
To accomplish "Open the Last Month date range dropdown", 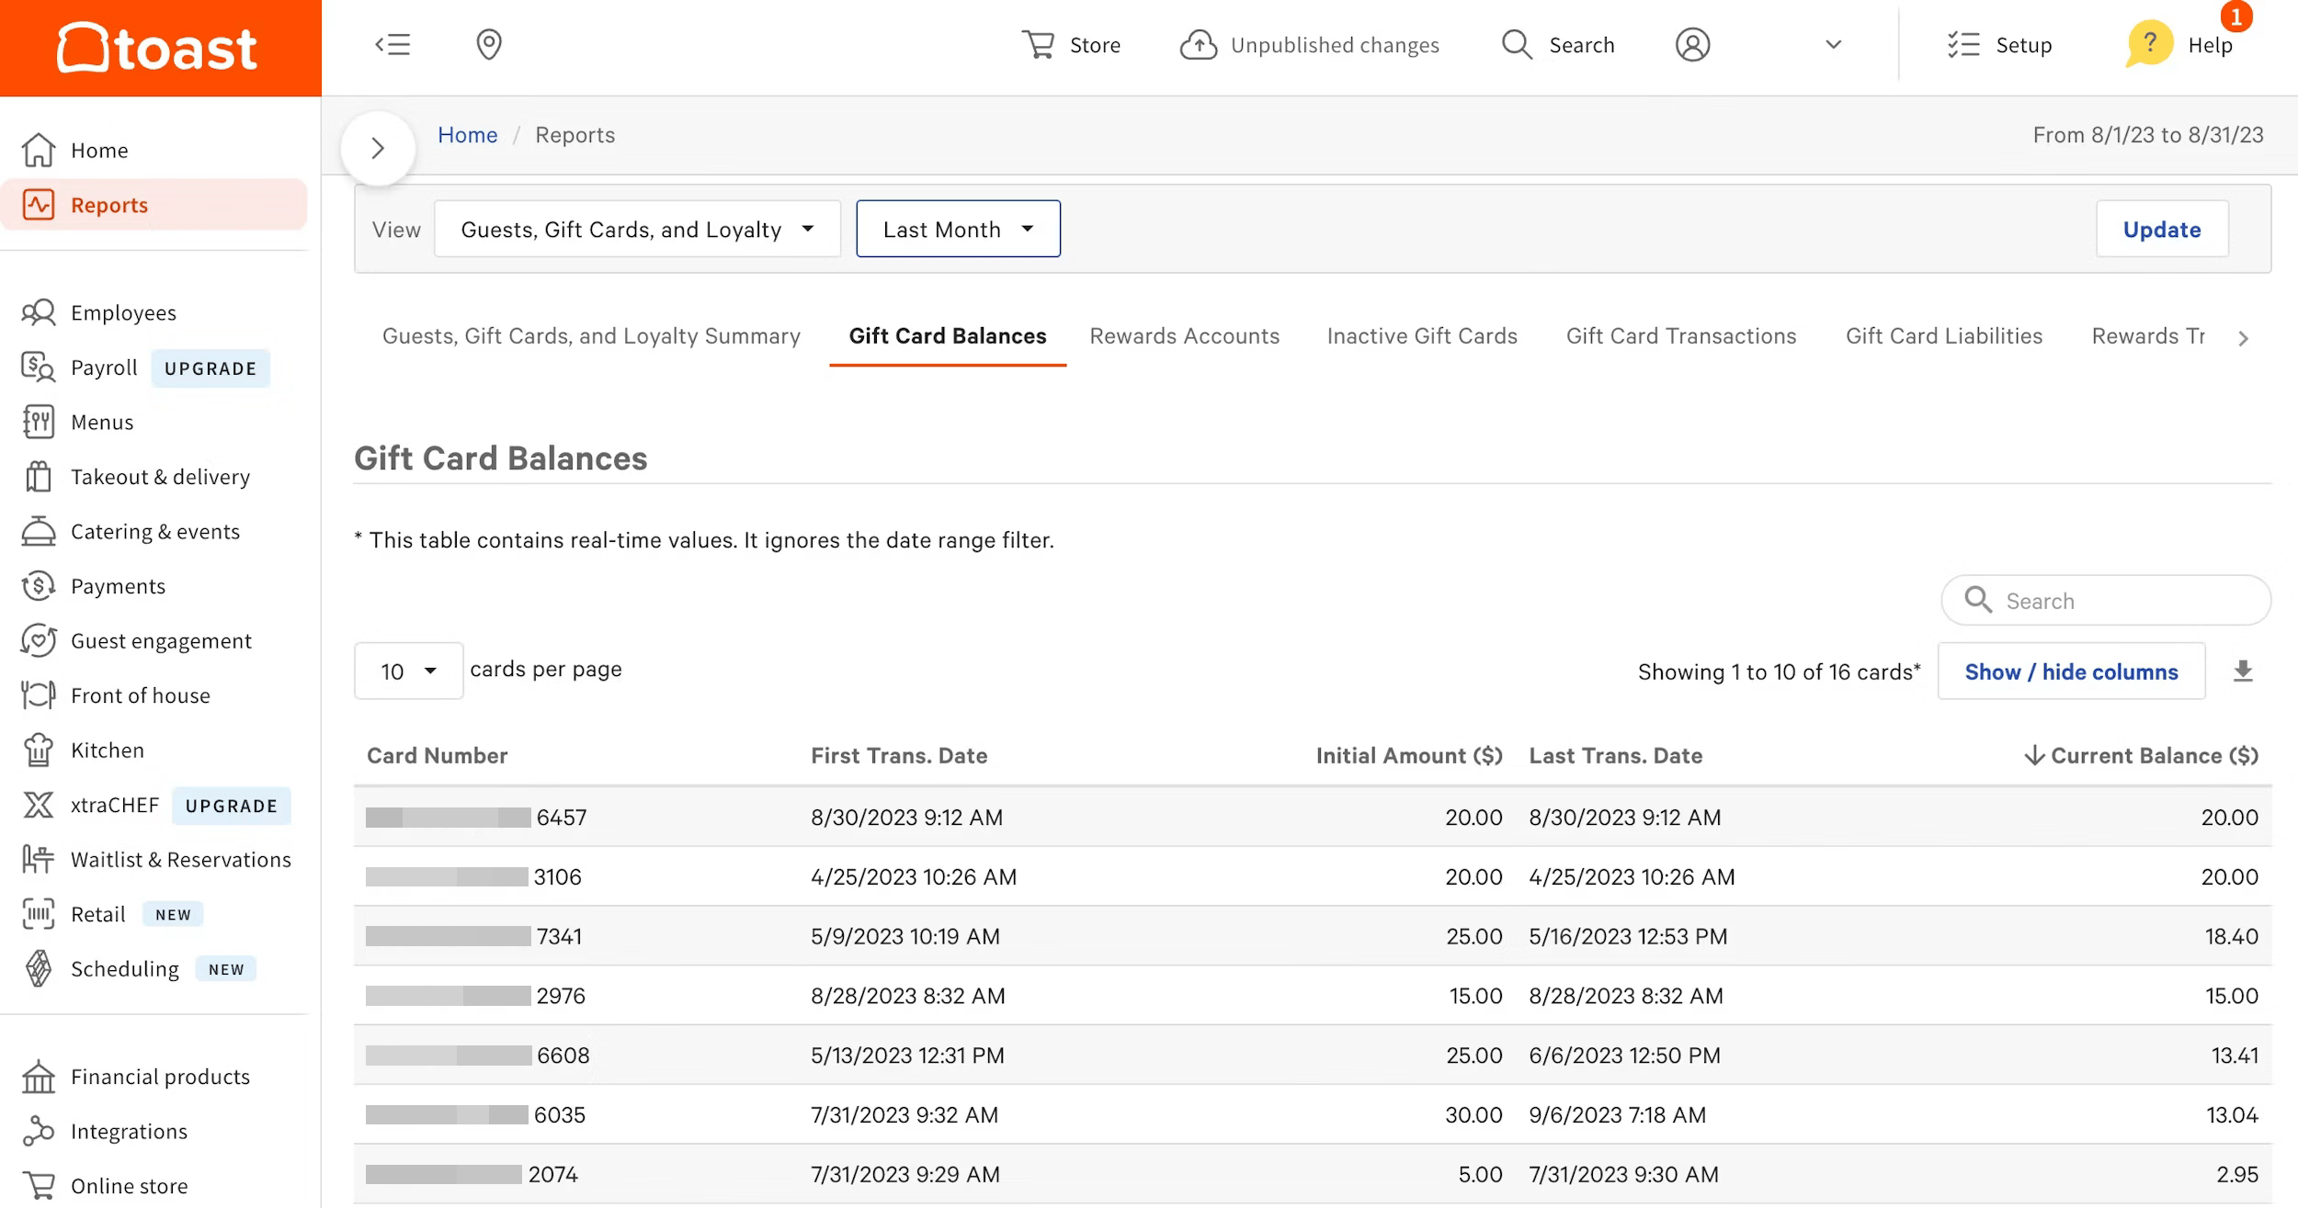I will pyautogui.click(x=958, y=229).
